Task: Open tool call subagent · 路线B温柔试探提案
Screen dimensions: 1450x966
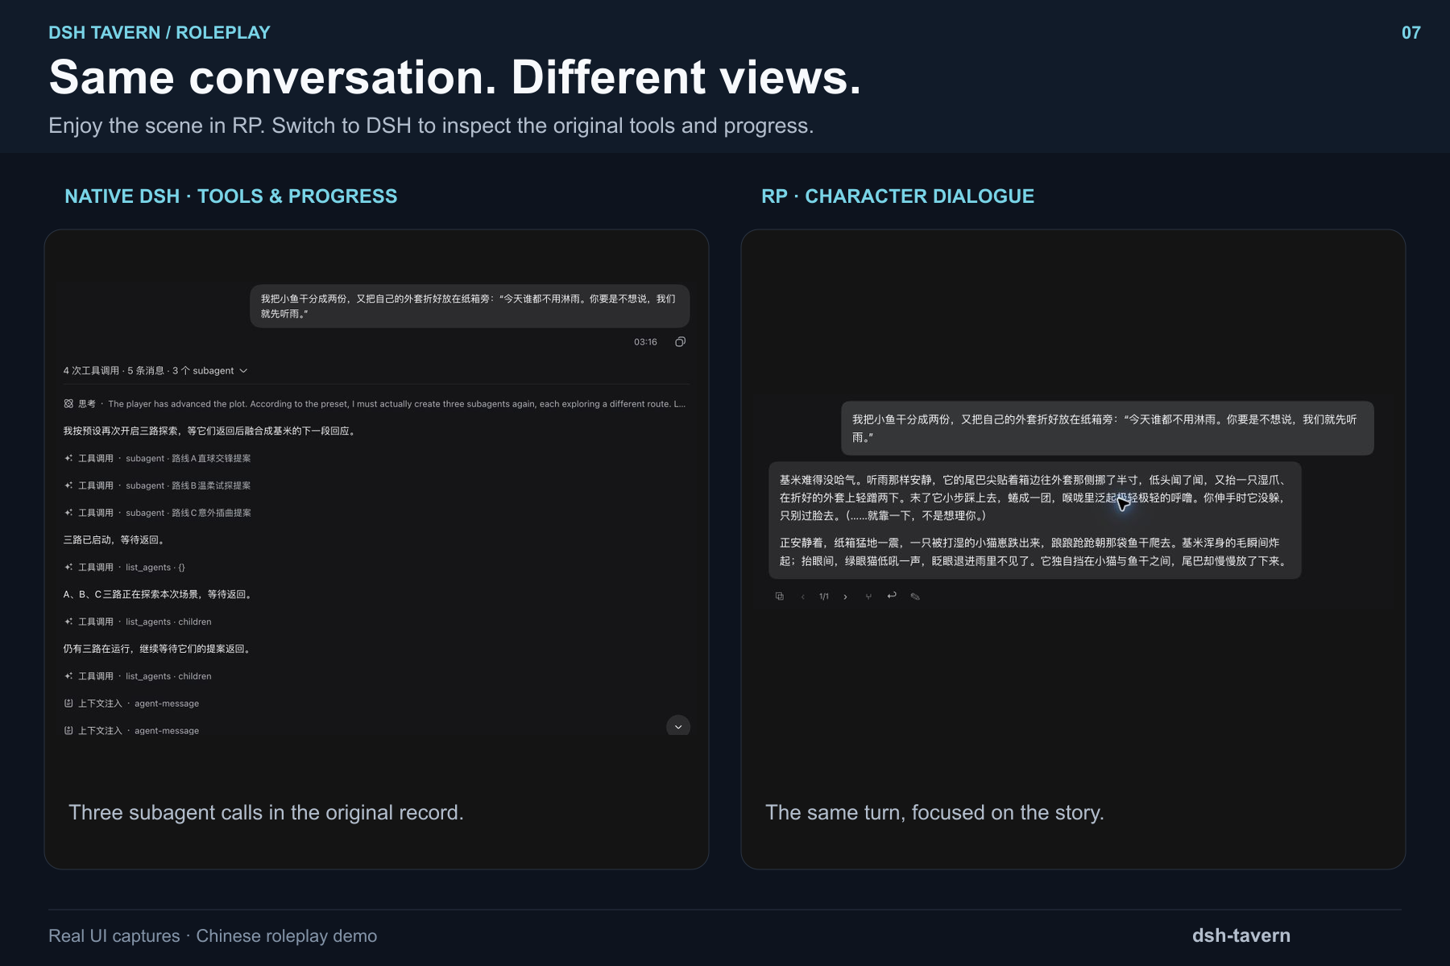Action: (157, 485)
